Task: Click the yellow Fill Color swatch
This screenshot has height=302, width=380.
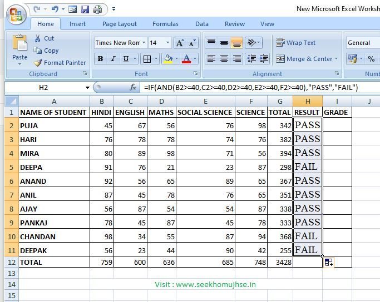Action: pos(167,59)
